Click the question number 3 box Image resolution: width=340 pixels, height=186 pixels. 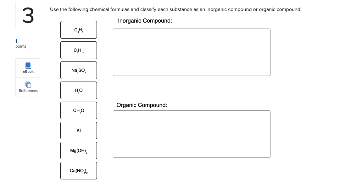[x=28, y=15]
